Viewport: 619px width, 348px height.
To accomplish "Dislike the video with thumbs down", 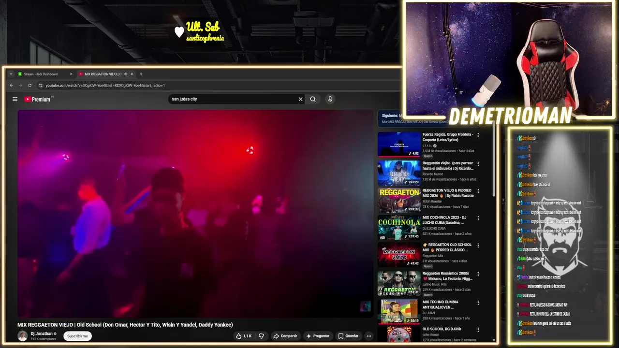I will (262, 336).
